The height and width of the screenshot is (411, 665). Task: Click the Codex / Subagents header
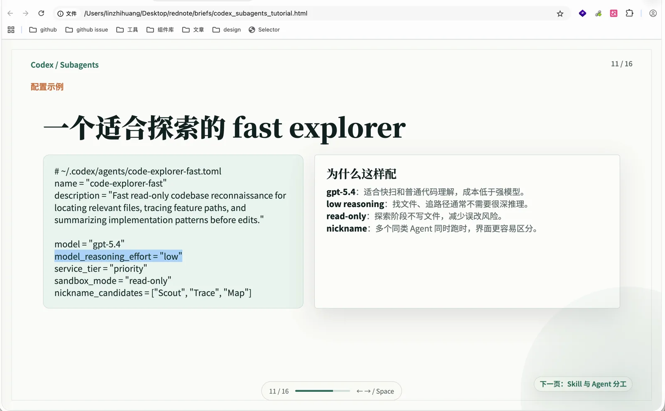click(65, 65)
